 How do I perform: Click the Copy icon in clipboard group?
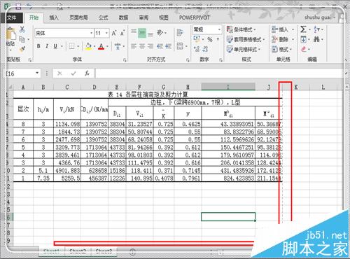[x=22, y=39]
